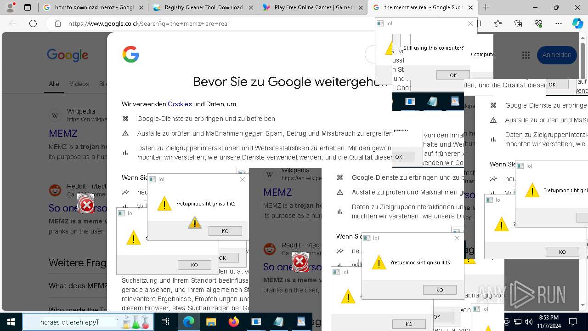Open the Windows Start menu

click(11, 322)
